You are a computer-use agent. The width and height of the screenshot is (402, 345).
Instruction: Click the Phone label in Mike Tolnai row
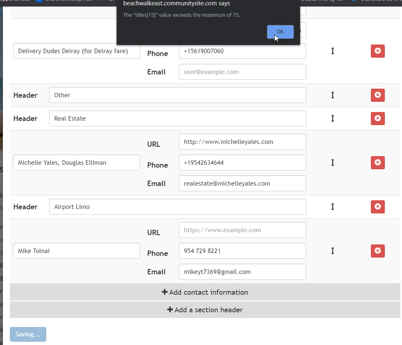click(158, 253)
